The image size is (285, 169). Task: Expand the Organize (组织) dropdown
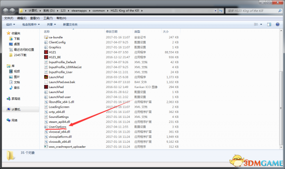pos(10,24)
